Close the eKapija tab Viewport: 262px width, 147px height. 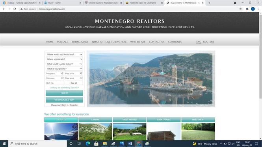(40, 3)
